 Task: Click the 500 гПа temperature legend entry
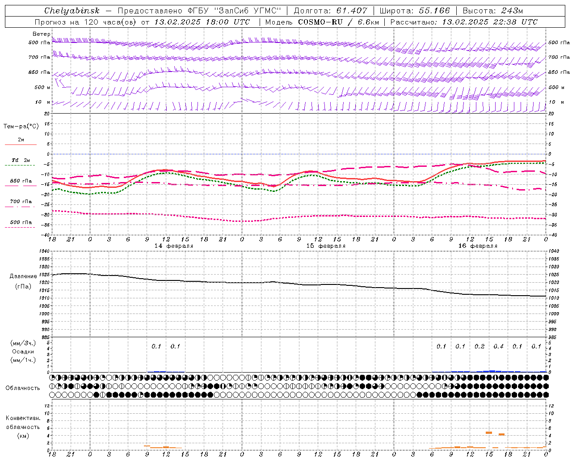pyautogui.click(x=21, y=222)
